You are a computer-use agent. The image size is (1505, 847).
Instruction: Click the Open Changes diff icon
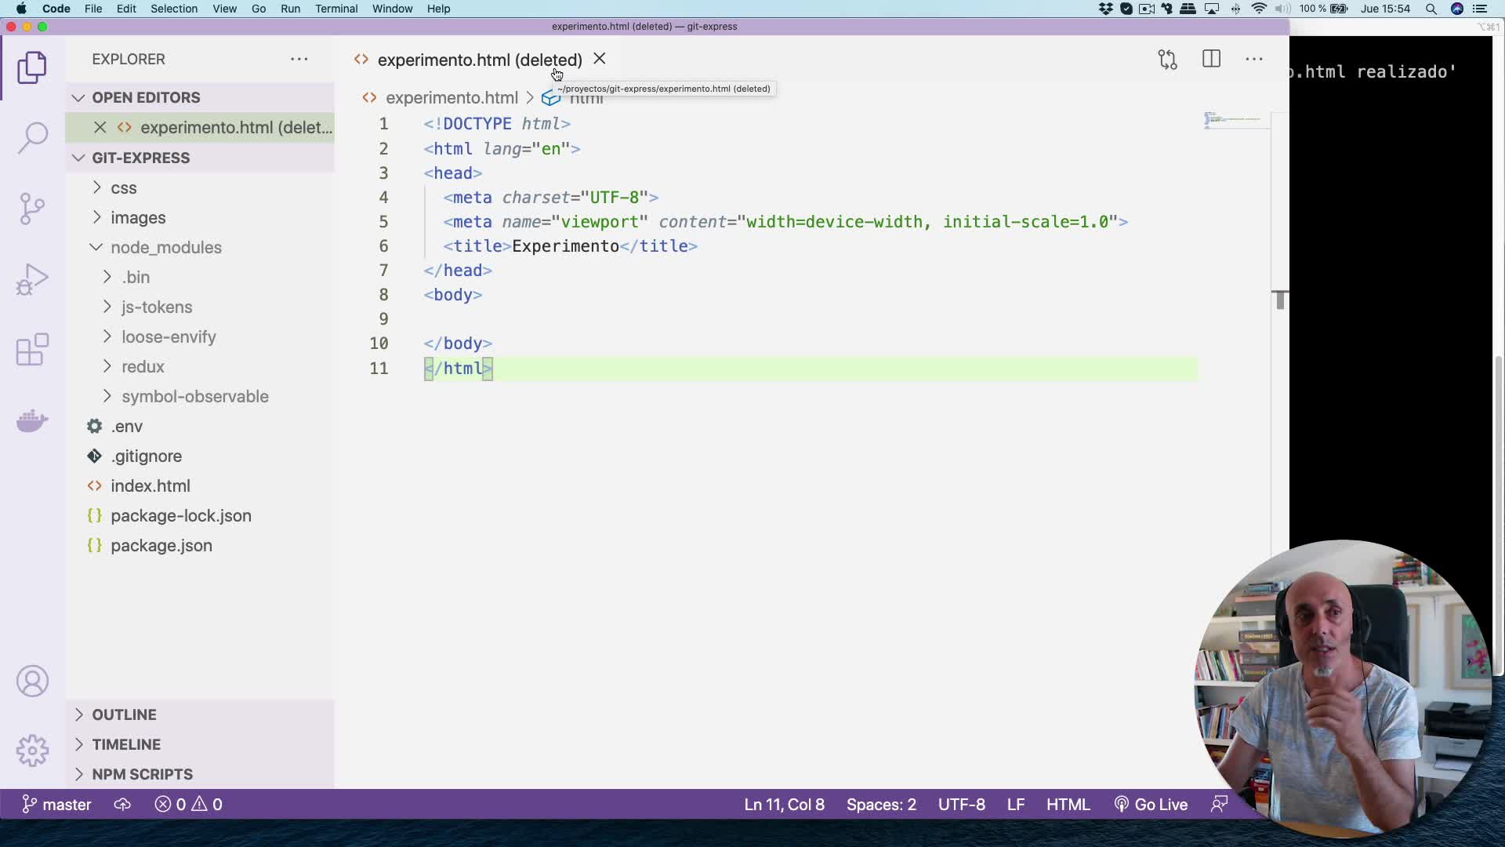tap(1167, 59)
